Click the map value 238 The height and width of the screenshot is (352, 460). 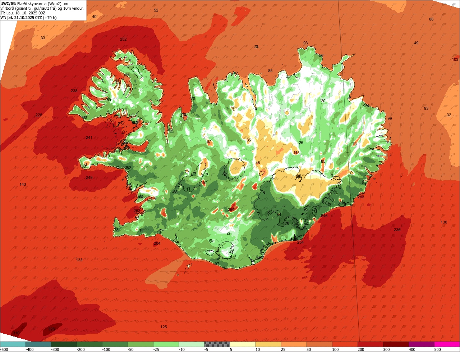pos(74,91)
